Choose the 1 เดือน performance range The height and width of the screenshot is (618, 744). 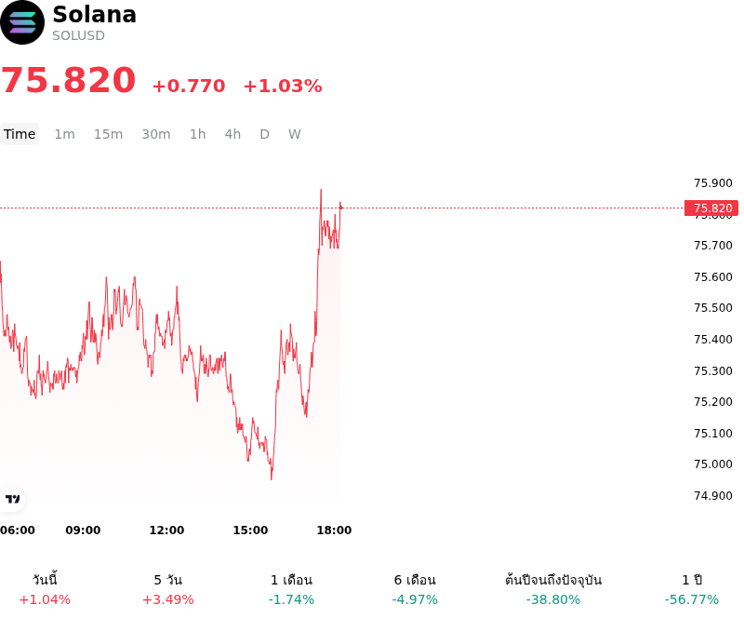click(291, 589)
